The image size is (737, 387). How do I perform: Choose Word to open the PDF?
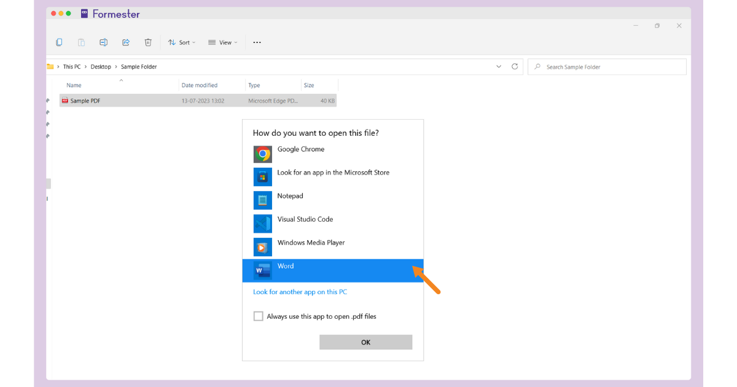(286, 266)
